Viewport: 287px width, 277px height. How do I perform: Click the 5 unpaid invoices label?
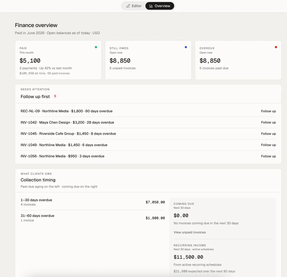point(122,68)
